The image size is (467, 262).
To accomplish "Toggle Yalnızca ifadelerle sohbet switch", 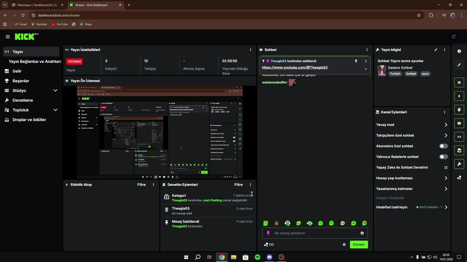I will [x=444, y=157].
